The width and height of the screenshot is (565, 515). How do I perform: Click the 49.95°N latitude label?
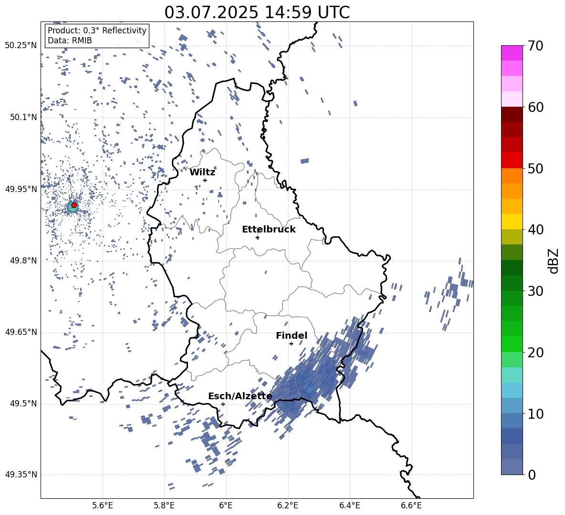point(21,189)
